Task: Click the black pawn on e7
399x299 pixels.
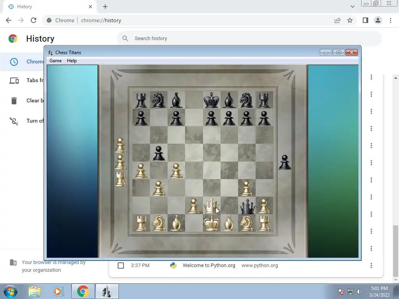Action: 211,118
